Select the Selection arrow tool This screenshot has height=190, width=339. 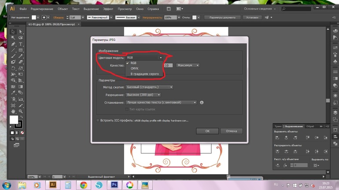[x=13, y=32]
